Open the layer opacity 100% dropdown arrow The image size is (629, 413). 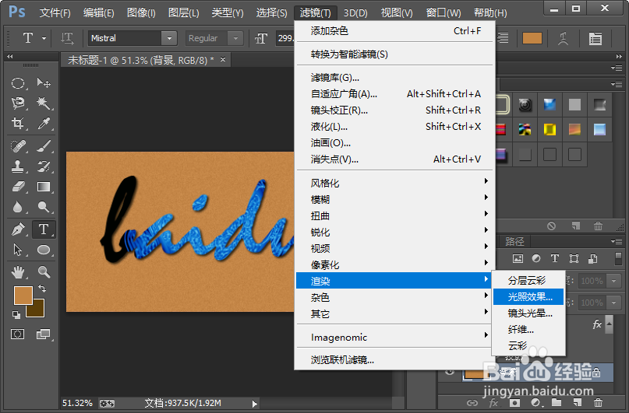tap(613, 281)
